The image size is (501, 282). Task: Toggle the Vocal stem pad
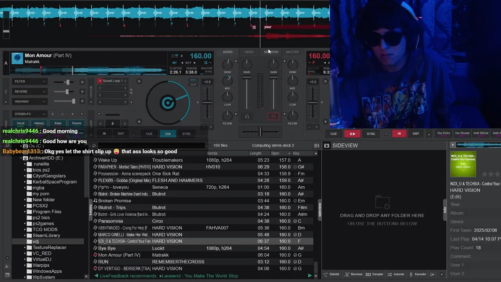pyautogui.click(x=21, y=123)
